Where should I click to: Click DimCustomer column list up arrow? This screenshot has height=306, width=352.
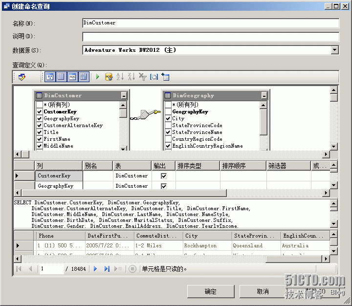pyautogui.click(x=123, y=105)
